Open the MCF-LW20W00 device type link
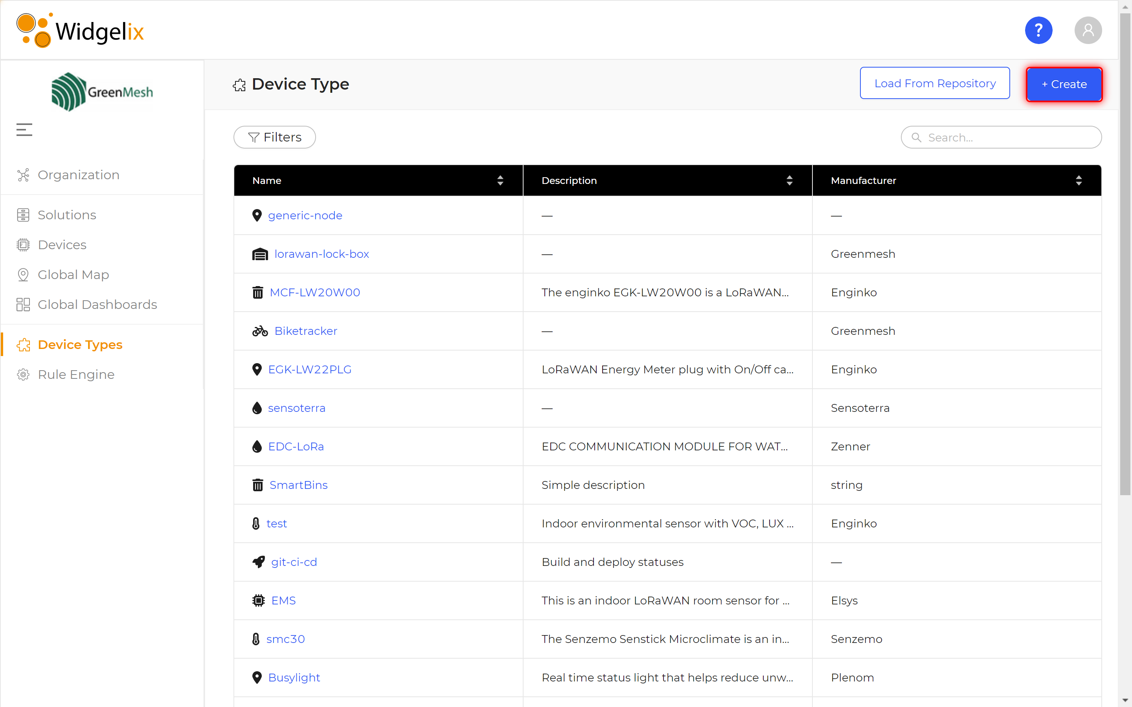This screenshot has height=707, width=1132. pos(315,292)
